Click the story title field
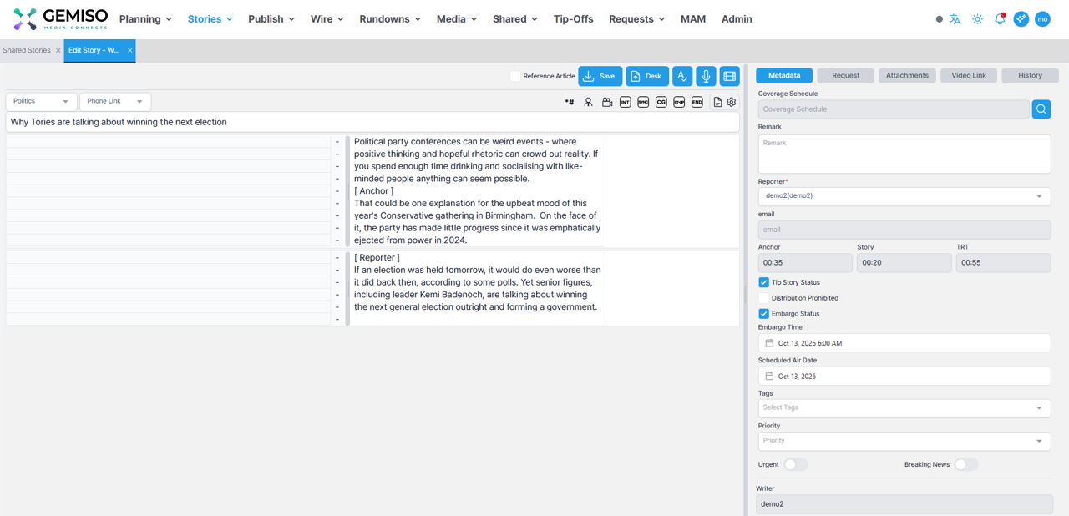Viewport: 1069px width, 516px height. click(372, 122)
